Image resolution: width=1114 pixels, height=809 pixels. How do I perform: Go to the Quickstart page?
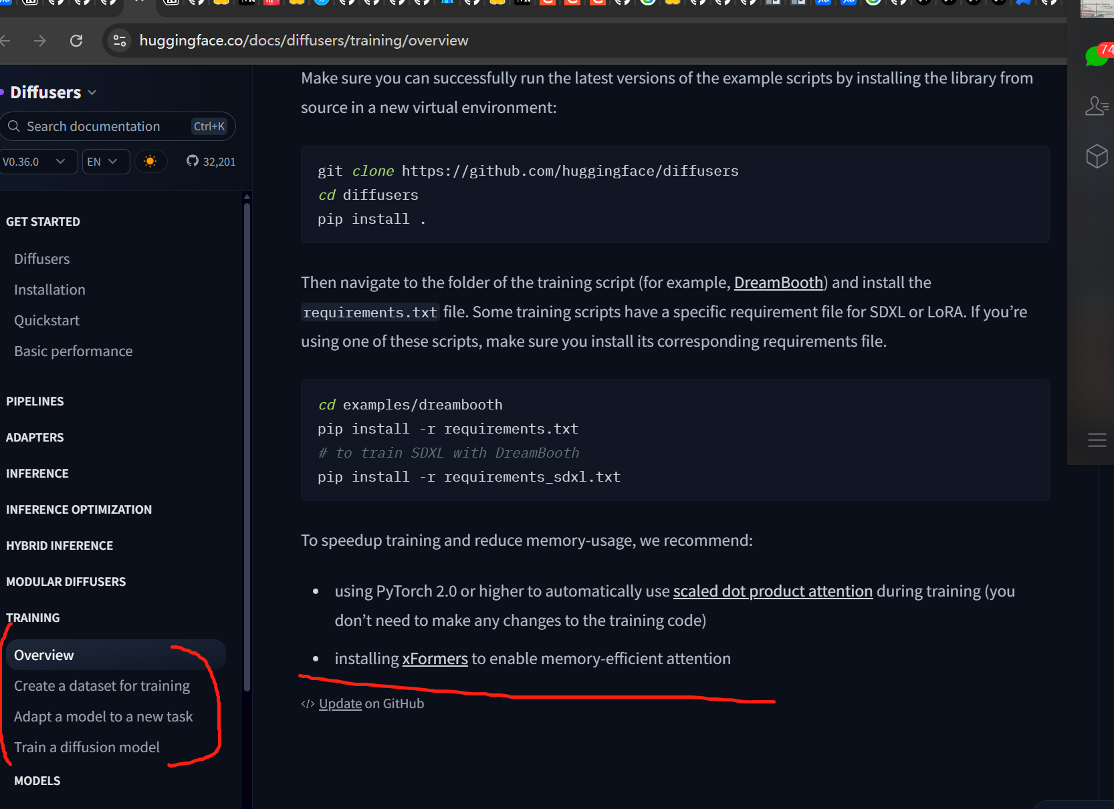(x=47, y=321)
